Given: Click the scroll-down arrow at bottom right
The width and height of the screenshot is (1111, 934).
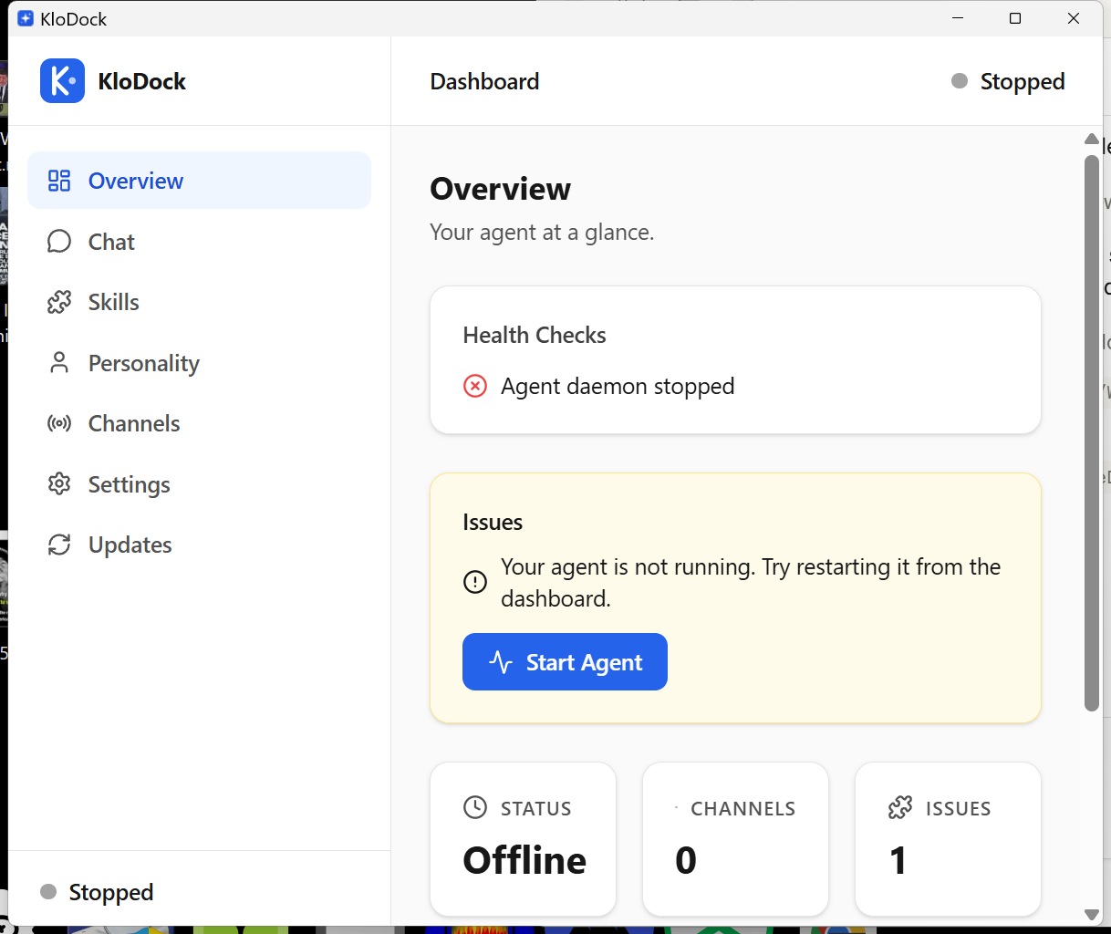Looking at the screenshot, I should pyautogui.click(x=1091, y=913).
